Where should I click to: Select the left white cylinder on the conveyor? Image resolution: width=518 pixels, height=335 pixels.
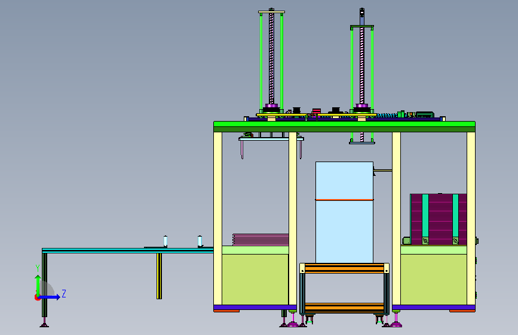click(165, 241)
